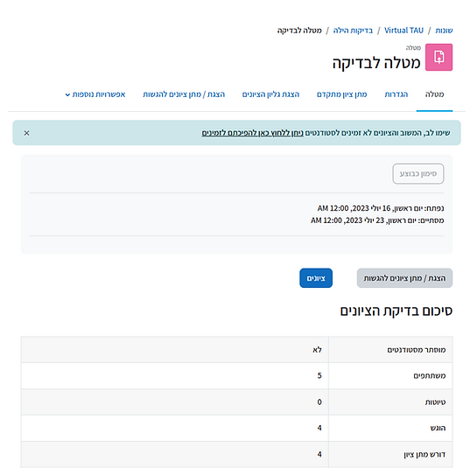470x468 pixels.
Task: Mark done with the סימון כבוצע button
Action: [x=418, y=173]
